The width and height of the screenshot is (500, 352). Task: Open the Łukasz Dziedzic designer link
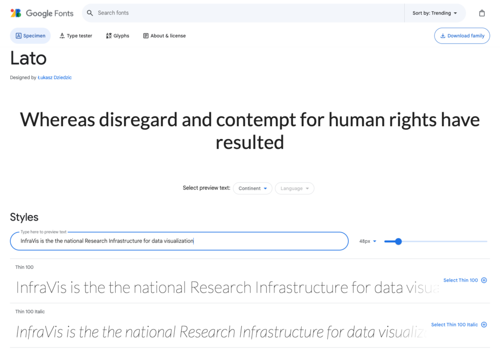point(55,77)
